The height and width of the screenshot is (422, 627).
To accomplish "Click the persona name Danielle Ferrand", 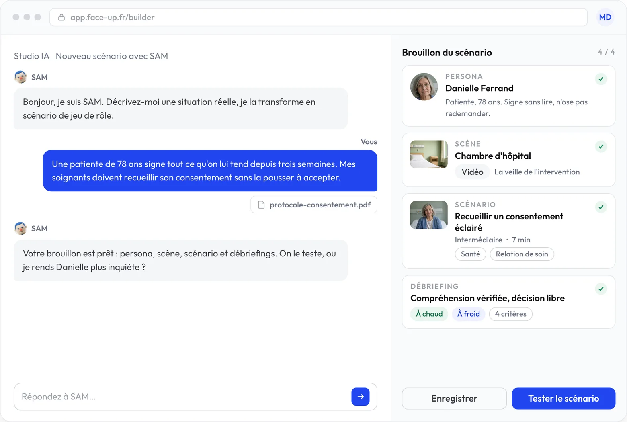I will pyautogui.click(x=479, y=88).
